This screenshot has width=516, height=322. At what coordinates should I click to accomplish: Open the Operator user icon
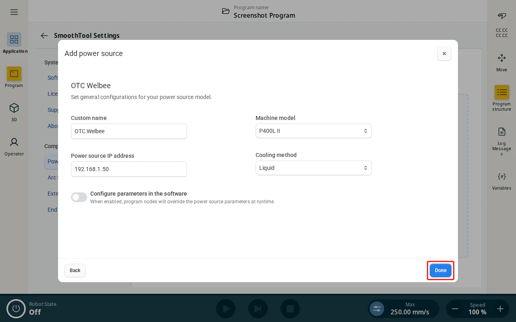[x=14, y=142]
